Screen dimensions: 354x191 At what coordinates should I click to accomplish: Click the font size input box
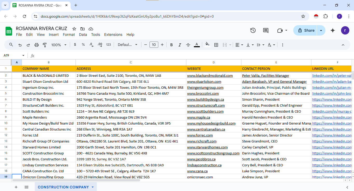(x=154, y=45)
